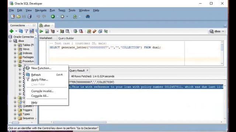The width and height of the screenshot is (236, 132).
Task: Click the Autotrace icon
Action: [62, 31]
